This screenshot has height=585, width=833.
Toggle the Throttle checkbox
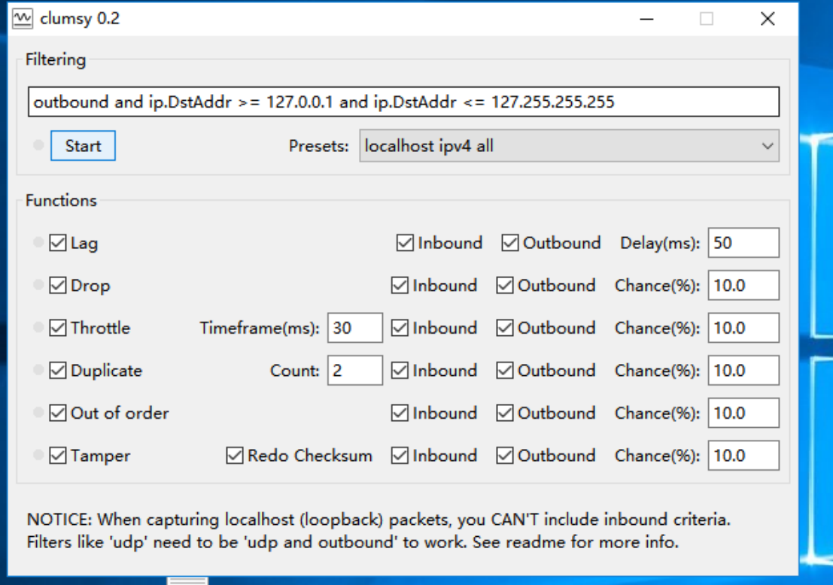[57, 328]
